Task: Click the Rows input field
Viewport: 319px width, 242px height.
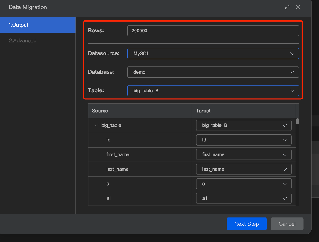Action: click(x=213, y=31)
